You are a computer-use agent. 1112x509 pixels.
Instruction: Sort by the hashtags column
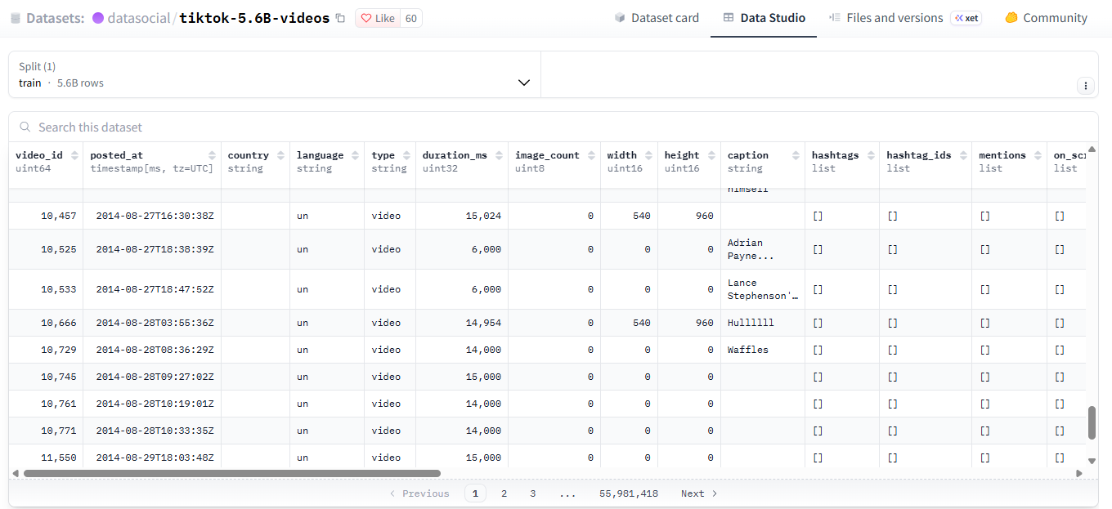coord(871,155)
